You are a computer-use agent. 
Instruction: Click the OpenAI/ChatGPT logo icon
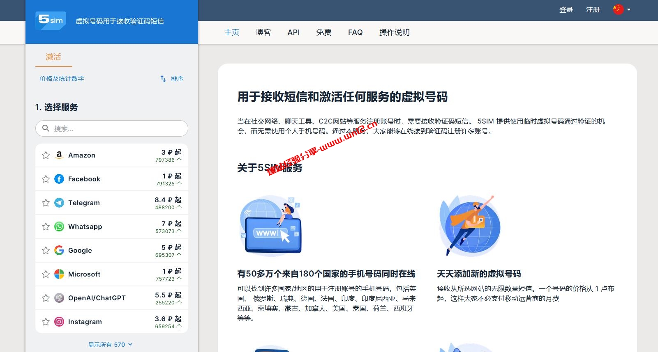59,298
